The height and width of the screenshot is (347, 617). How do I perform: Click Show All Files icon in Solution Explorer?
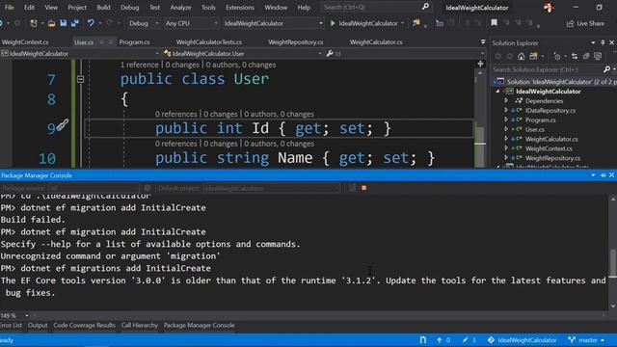598,56
